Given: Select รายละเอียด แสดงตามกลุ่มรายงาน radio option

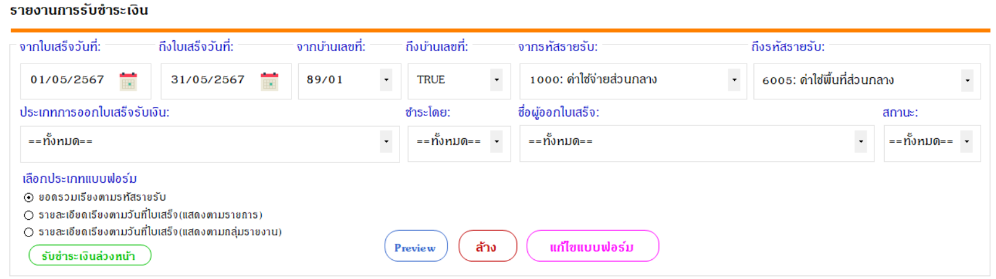Looking at the screenshot, I should point(28,233).
